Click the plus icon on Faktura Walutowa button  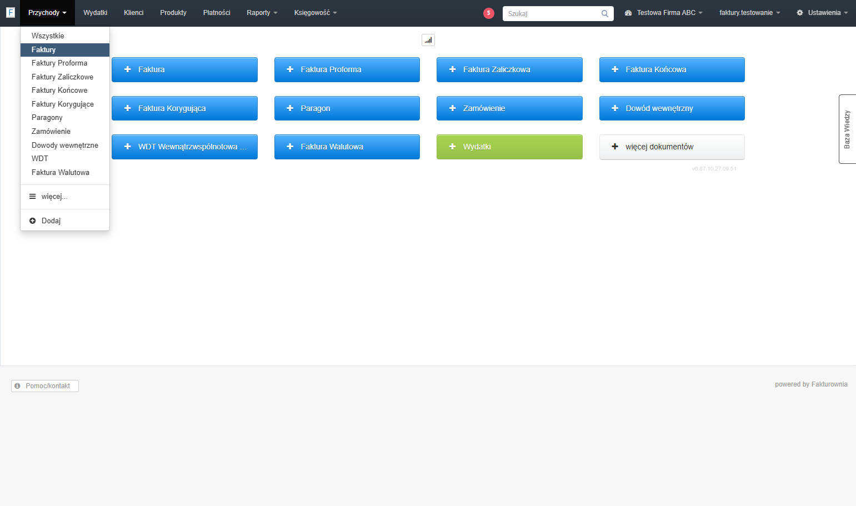click(x=290, y=147)
